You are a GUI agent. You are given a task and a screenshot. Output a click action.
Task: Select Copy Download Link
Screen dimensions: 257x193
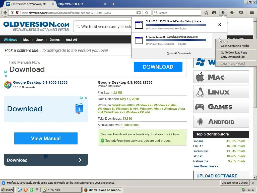pyautogui.click(x=233, y=57)
